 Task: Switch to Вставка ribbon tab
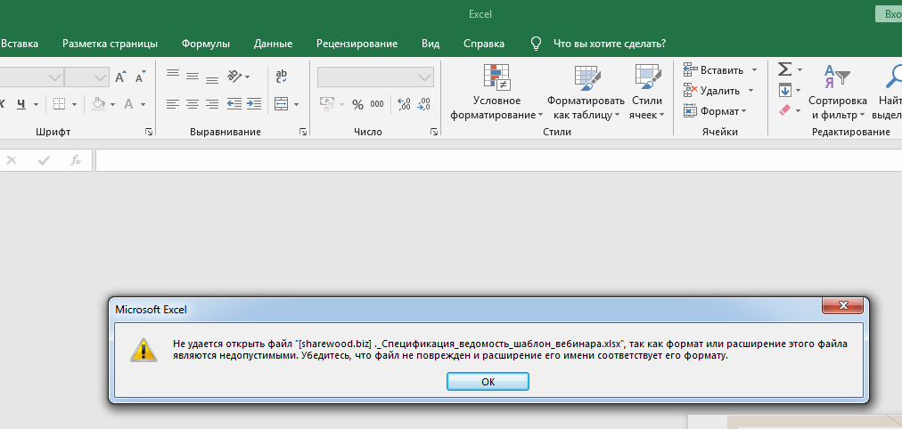click(x=19, y=44)
